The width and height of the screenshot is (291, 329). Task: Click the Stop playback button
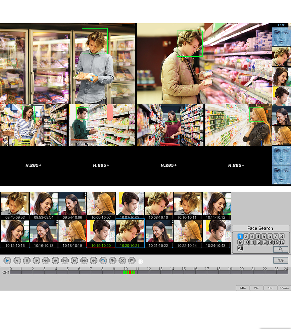click(27, 261)
